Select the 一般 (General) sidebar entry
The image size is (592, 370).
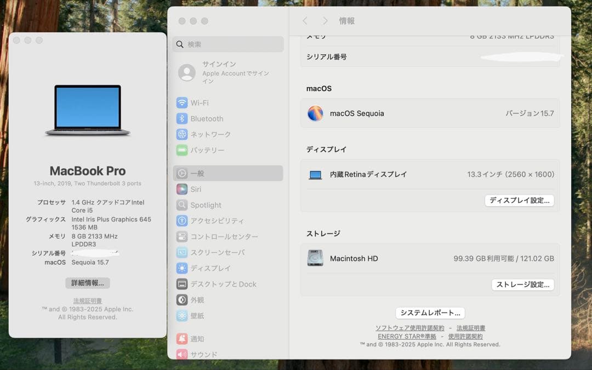[x=197, y=173]
